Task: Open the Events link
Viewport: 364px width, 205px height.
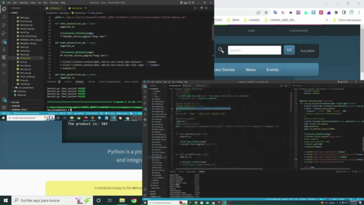Action: pos(272,69)
